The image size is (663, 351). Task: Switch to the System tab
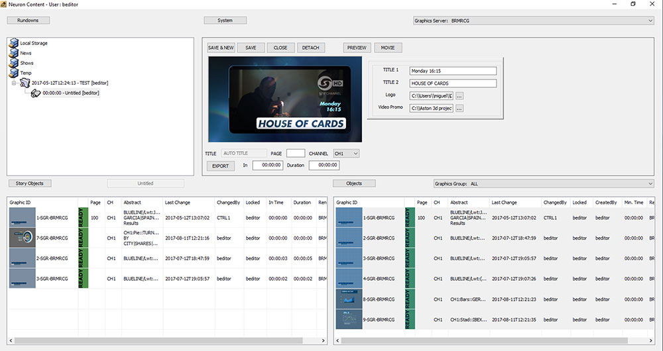(x=225, y=21)
